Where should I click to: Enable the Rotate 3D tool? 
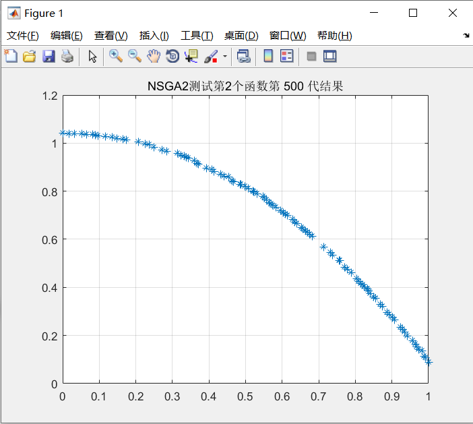[x=172, y=56]
